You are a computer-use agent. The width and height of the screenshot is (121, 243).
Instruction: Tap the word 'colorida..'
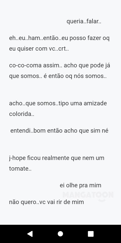(x=22, y=114)
